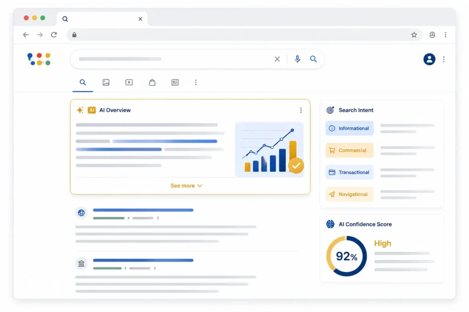Click the magnifier icon inside the search box
This screenshot has width=469, height=312.
coord(313,59)
